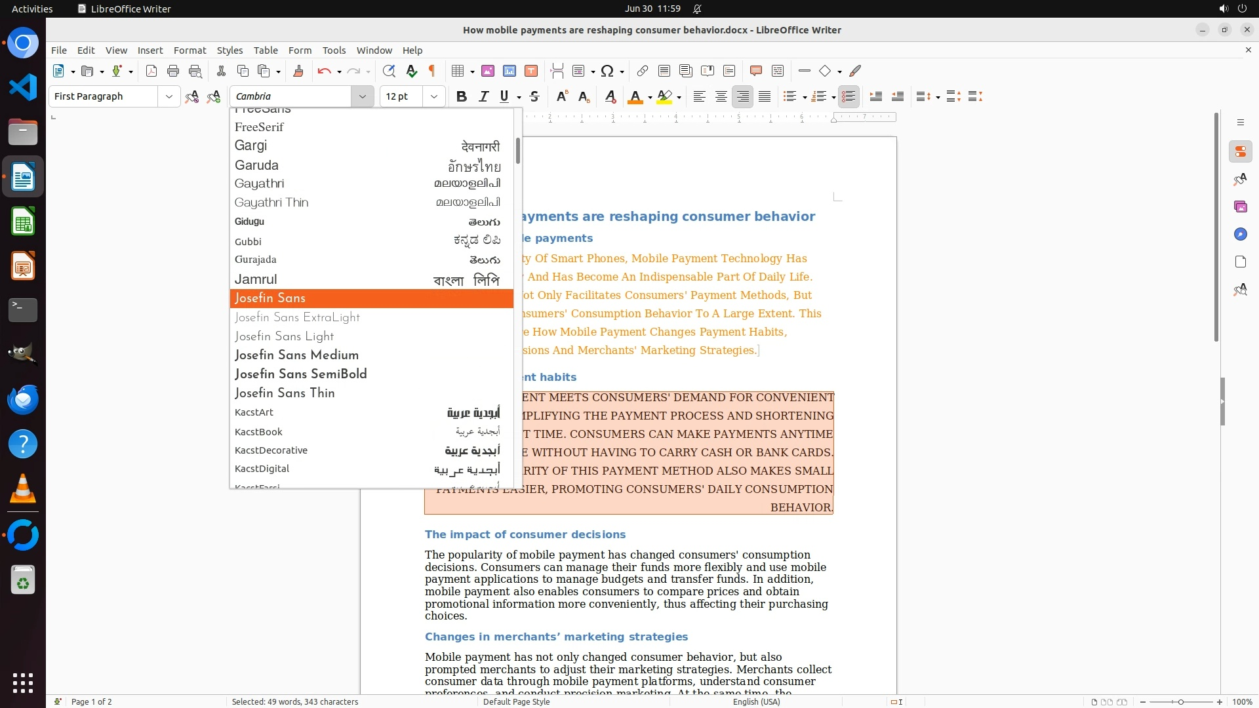The image size is (1259, 708).
Task: Open the Format menu
Action: click(x=190, y=50)
